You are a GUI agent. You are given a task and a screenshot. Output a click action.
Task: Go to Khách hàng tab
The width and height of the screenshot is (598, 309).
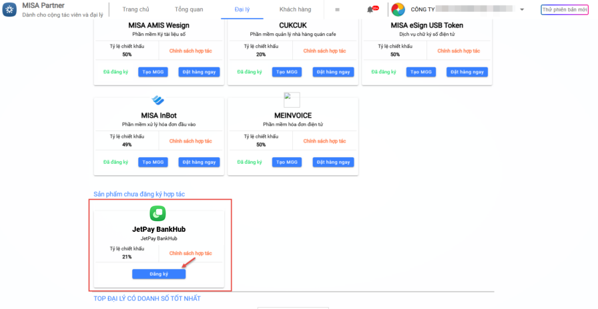[x=295, y=9]
